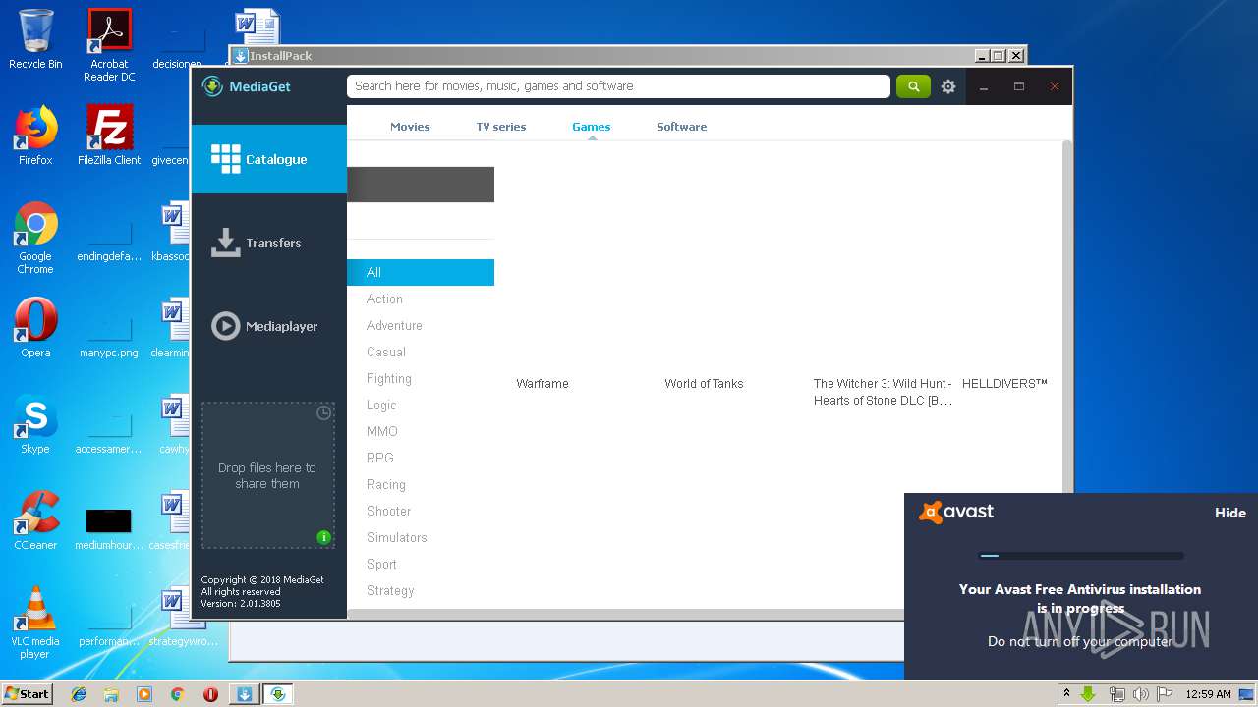1258x707 pixels.
Task: Open the Warframe game entry
Action: click(x=543, y=384)
